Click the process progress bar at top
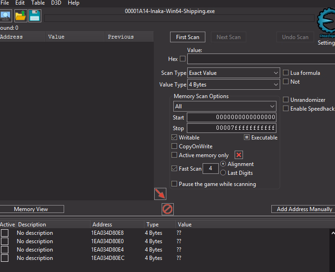Viewport: 335px width, 272px height. 179,18
